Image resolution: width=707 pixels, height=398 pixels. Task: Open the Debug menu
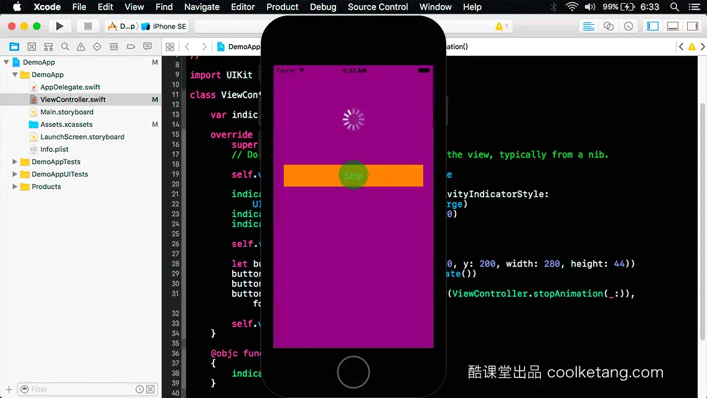pos(323,7)
